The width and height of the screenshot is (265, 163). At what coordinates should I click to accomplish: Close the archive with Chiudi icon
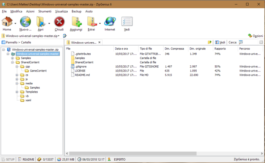59,22
